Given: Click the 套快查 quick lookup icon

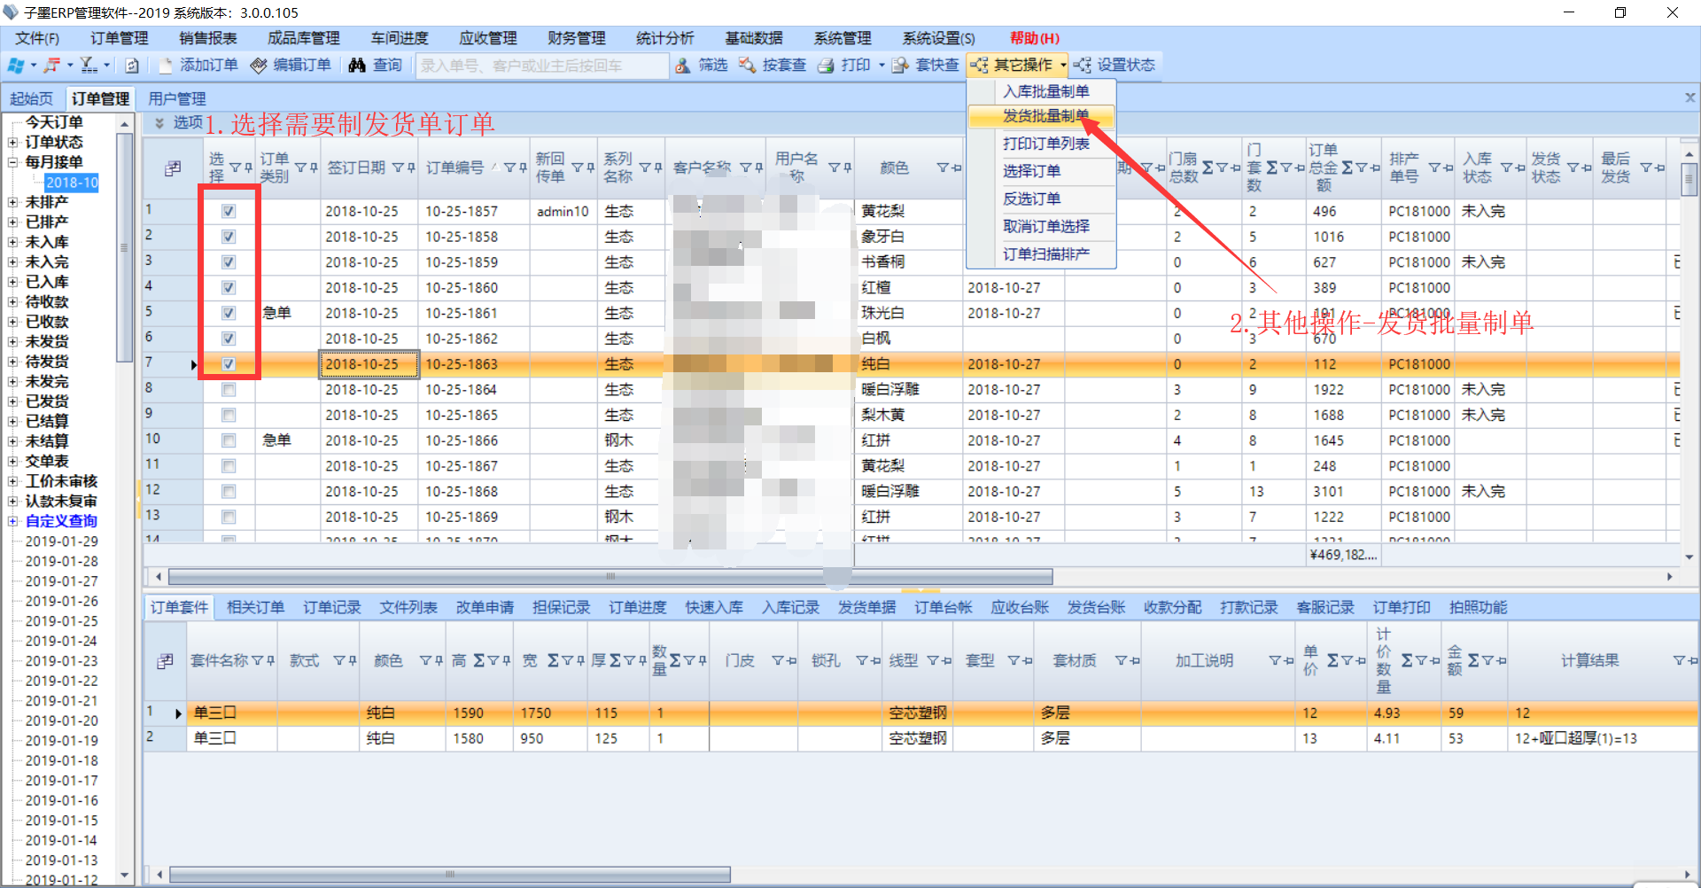Looking at the screenshot, I should (900, 66).
